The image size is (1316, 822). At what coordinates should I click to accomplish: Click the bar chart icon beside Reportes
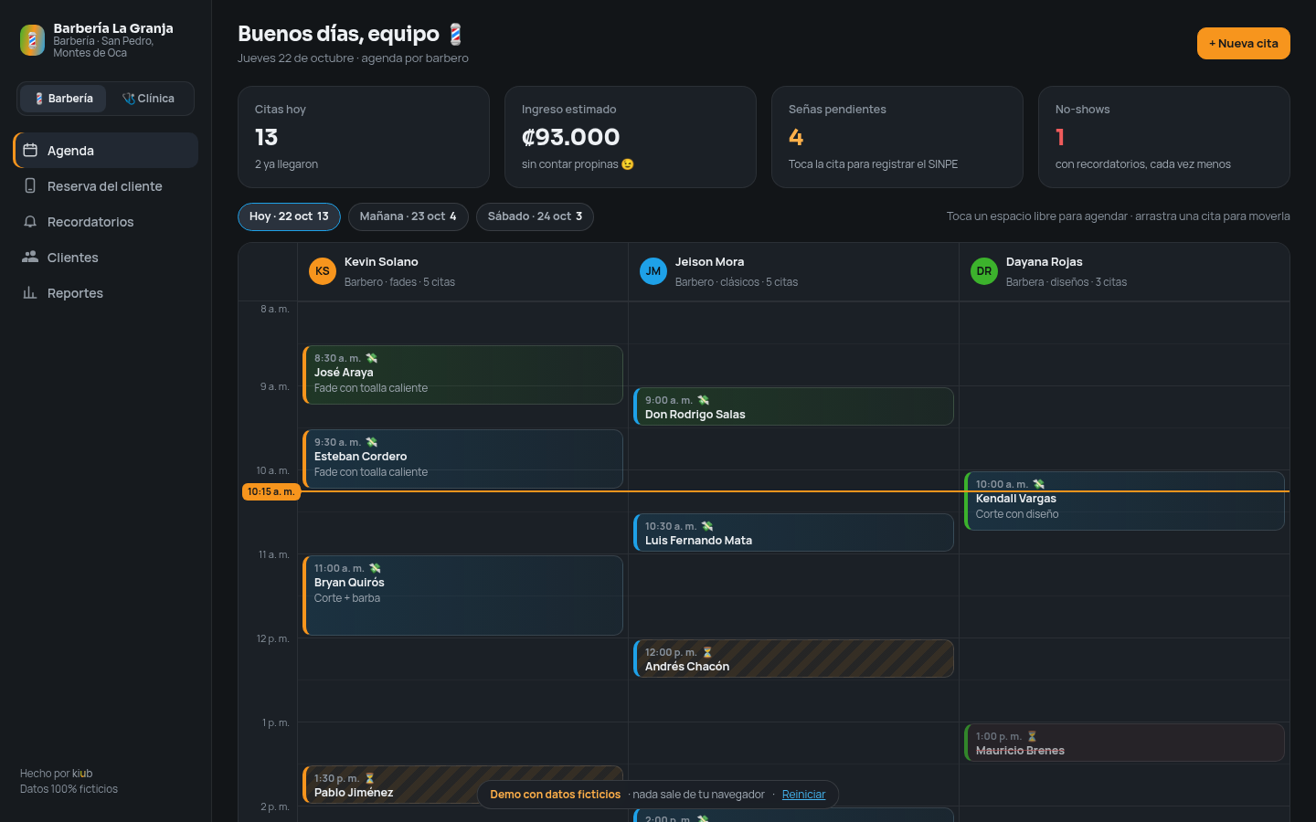click(30, 292)
